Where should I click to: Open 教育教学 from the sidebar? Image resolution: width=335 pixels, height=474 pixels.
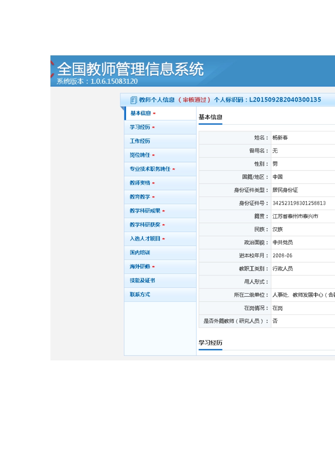click(140, 197)
